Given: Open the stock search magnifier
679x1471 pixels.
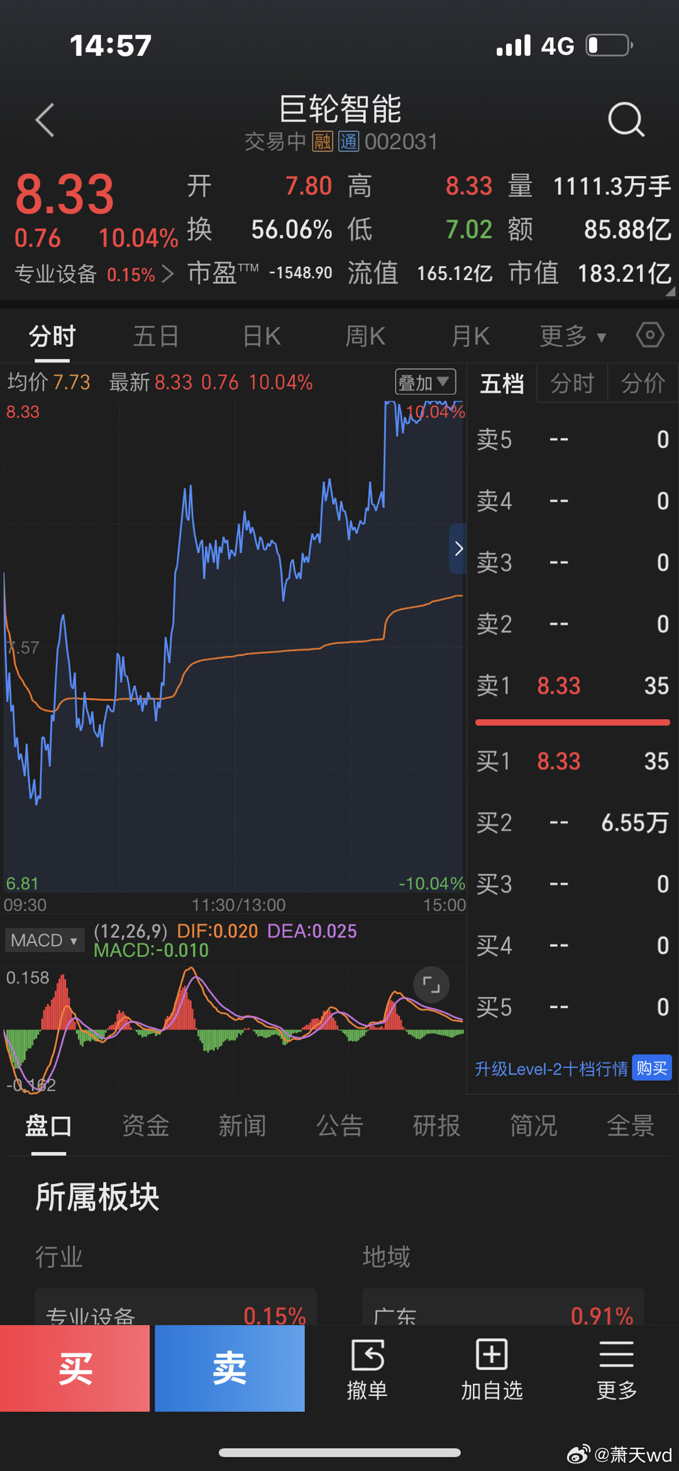Looking at the screenshot, I should [x=626, y=120].
